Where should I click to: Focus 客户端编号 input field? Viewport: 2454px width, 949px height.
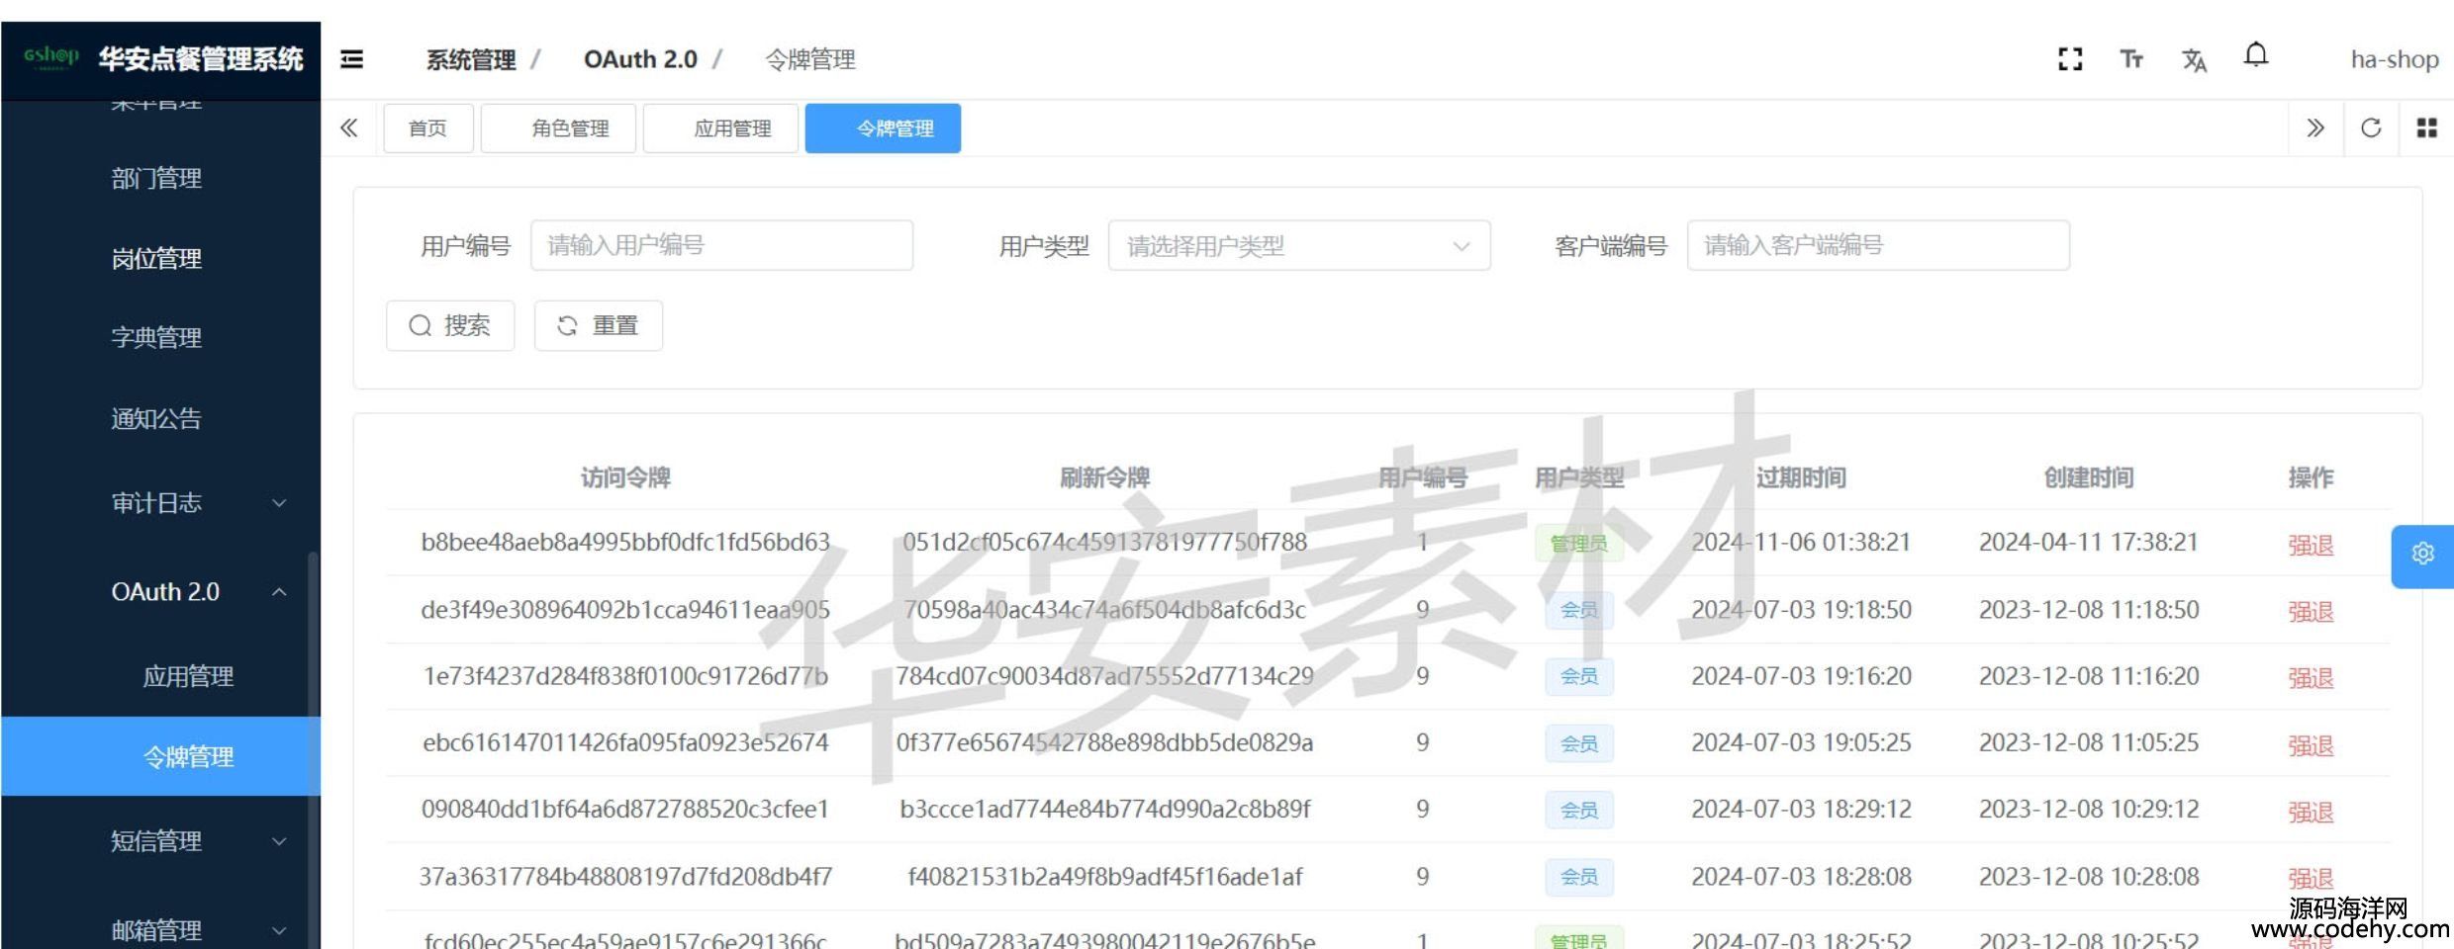[1878, 245]
